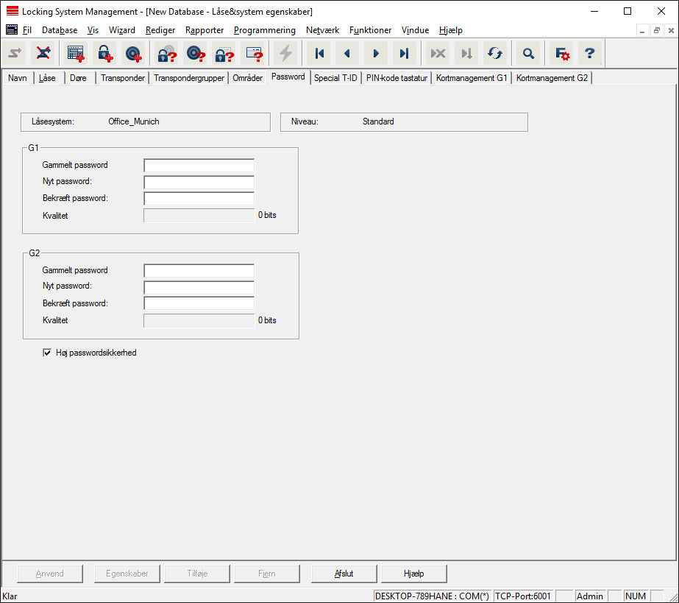The height and width of the screenshot is (603, 679).
Task: Click the Hjælp button at bottom
Action: (414, 574)
